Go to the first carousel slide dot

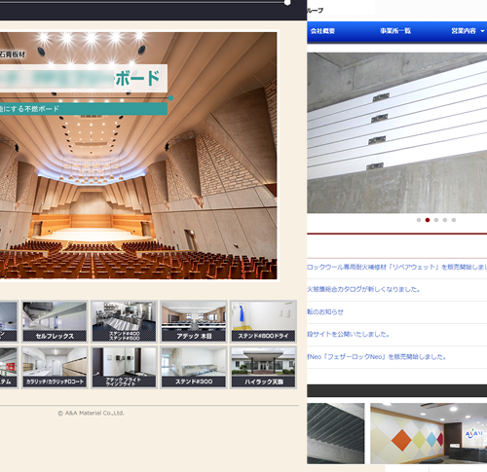click(x=419, y=220)
